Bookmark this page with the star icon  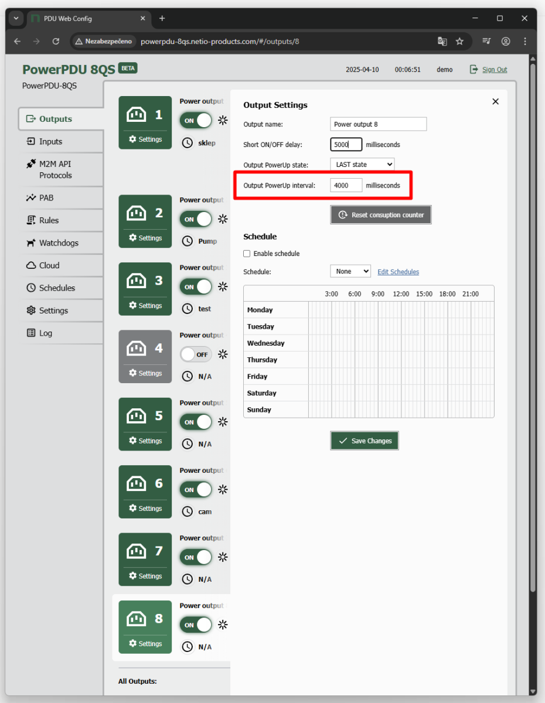click(x=459, y=42)
